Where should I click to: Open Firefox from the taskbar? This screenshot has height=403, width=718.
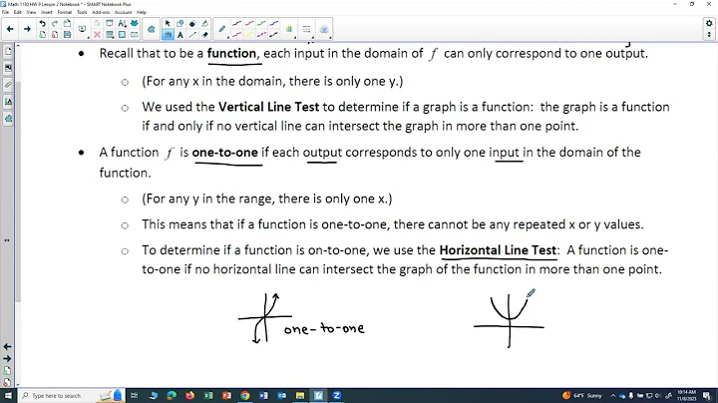(x=189, y=396)
